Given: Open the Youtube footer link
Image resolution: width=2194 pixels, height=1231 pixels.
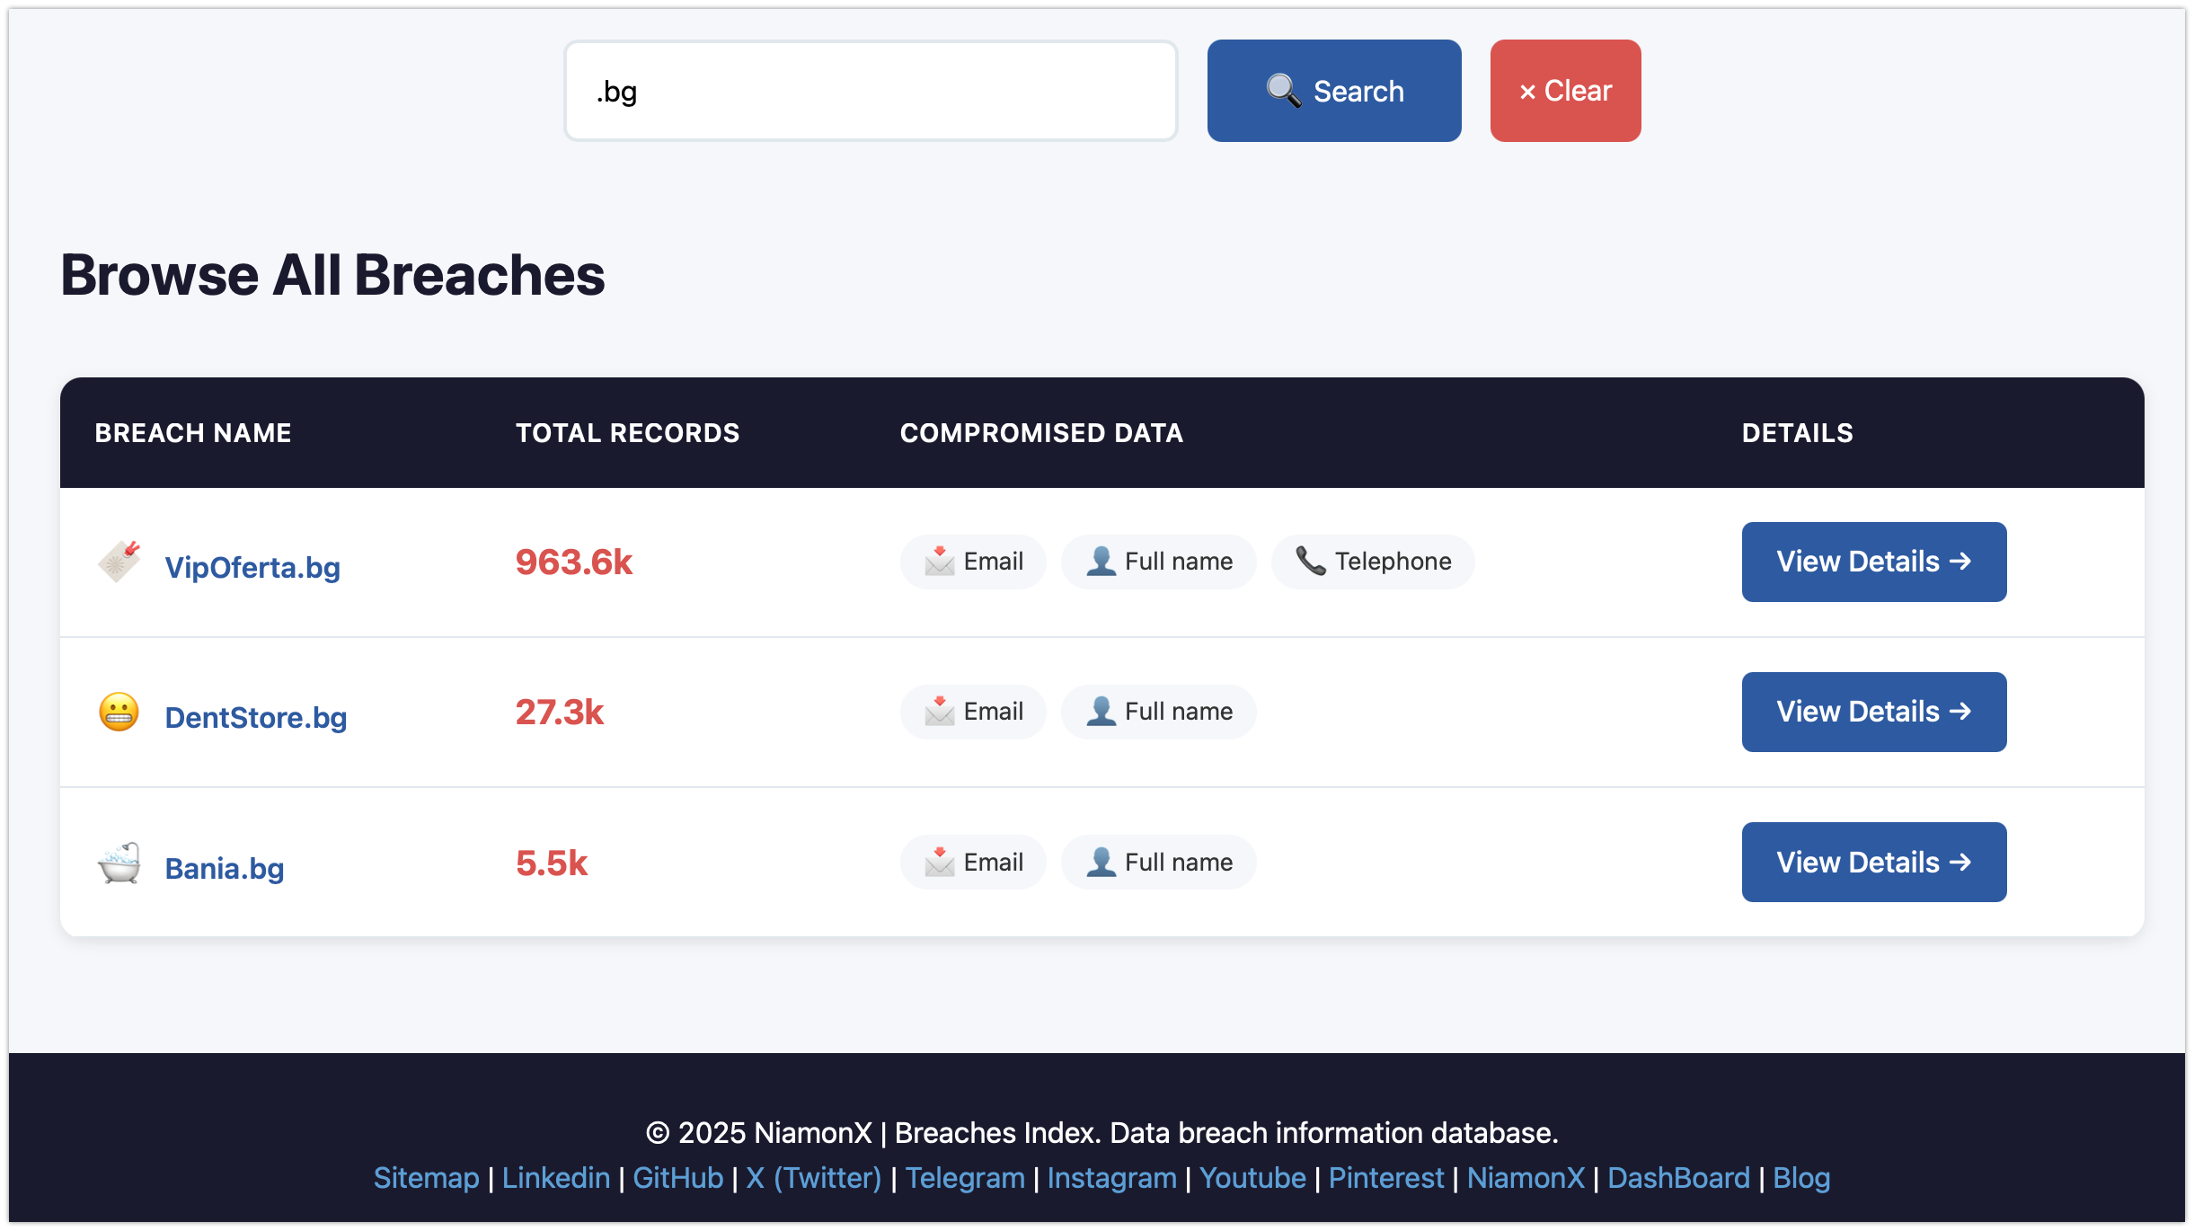Looking at the screenshot, I should (x=1252, y=1178).
